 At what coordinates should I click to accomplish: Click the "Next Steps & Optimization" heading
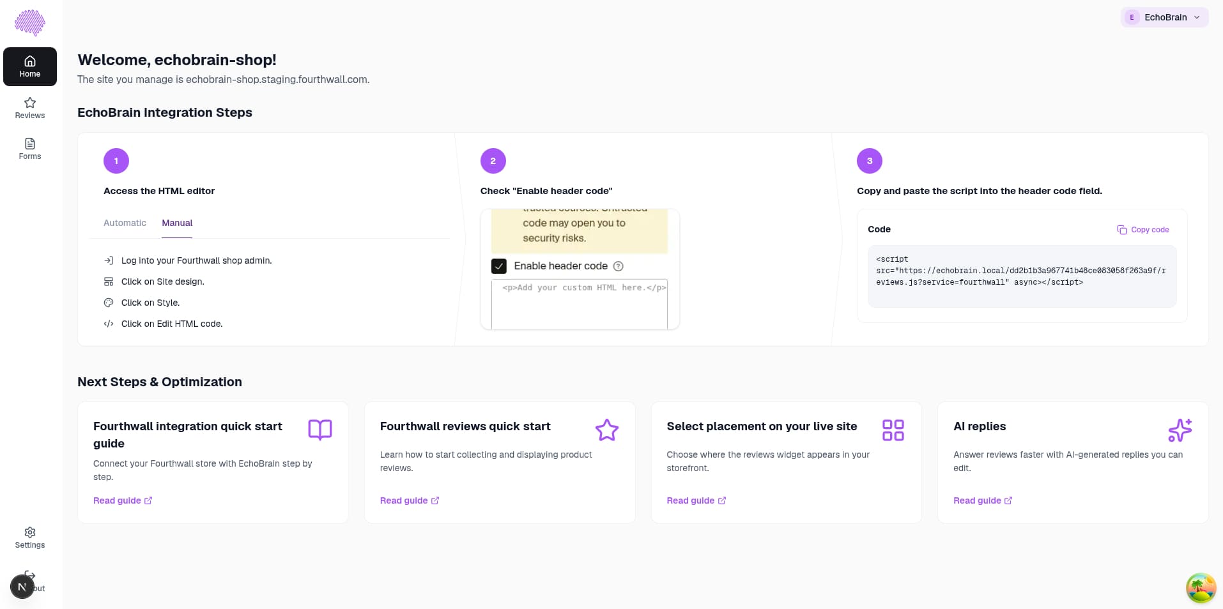tap(160, 382)
